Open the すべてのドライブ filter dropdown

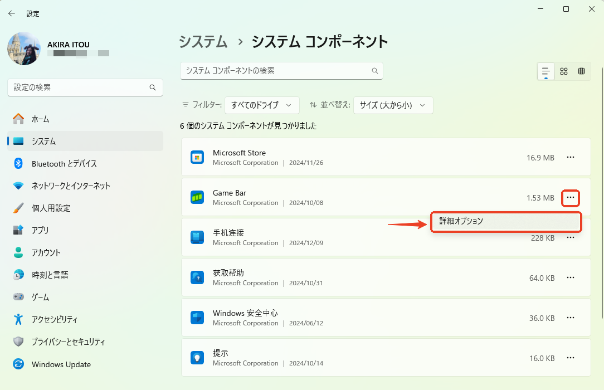coord(262,105)
